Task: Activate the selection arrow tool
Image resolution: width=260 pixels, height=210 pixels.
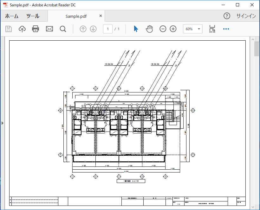Action: (136, 29)
